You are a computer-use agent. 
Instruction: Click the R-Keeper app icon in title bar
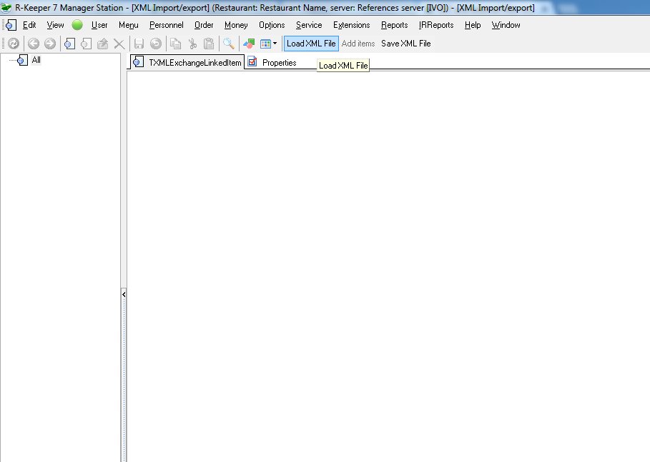(x=6, y=7)
